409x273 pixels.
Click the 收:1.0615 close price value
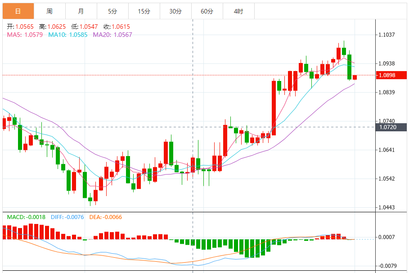(x=117, y=27)
